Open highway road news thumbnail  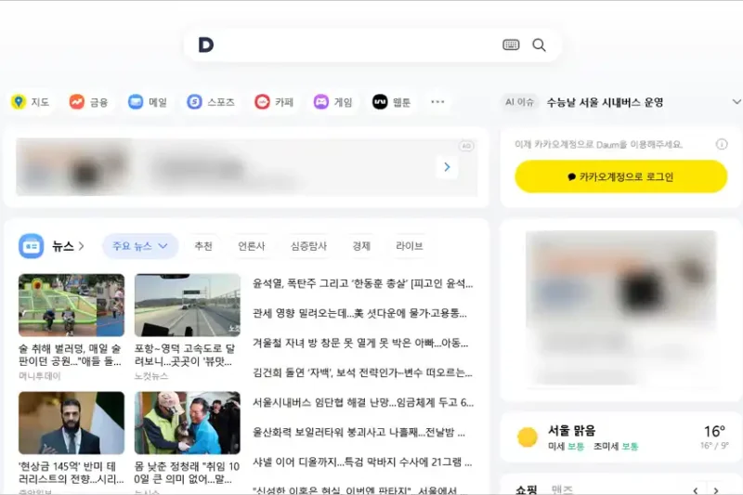[x=188, y=305]
